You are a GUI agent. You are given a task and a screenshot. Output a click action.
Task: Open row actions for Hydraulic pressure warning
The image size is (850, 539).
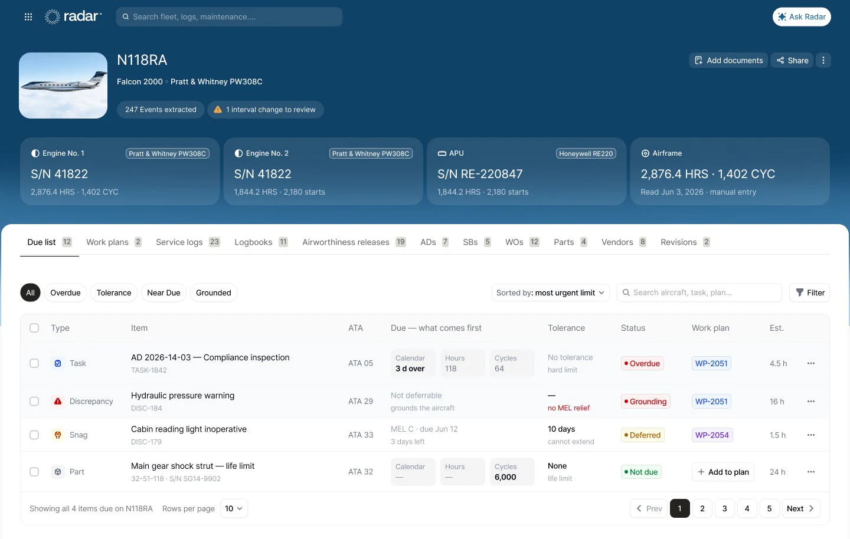811,401
